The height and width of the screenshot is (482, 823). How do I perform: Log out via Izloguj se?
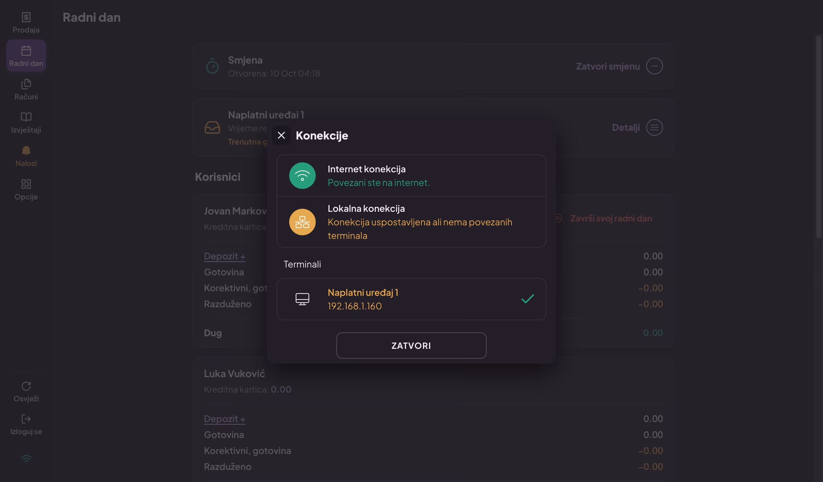pos(26,424)
